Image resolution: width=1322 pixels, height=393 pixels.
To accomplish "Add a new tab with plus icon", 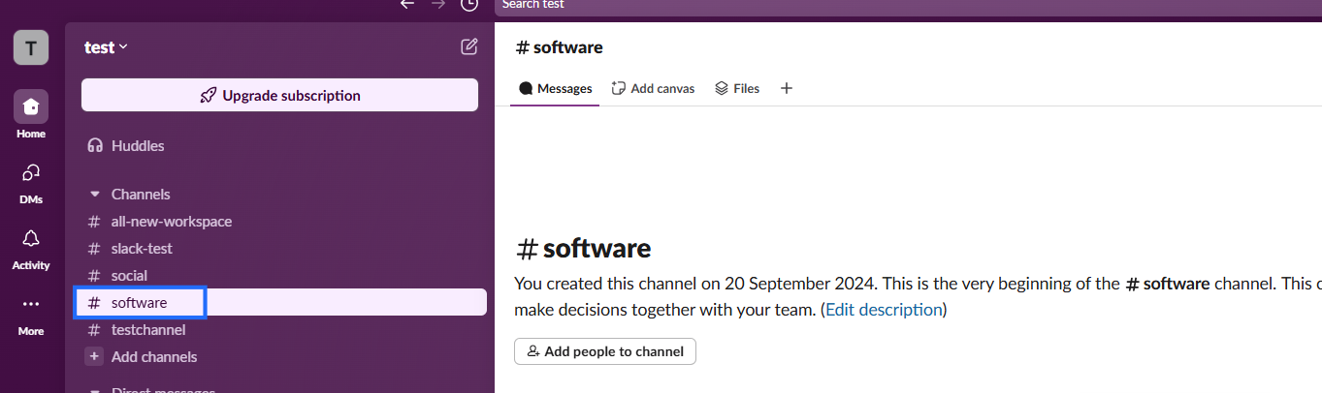I will 787,88.
